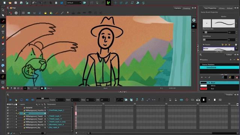Expand the Deer layer parameters
This screenshot has height=135, width=240.
45,113
